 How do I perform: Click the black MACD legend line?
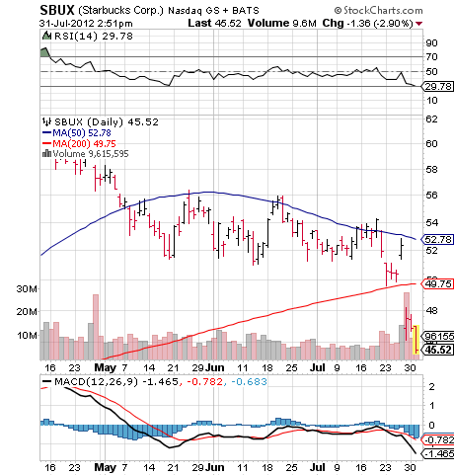46,382
